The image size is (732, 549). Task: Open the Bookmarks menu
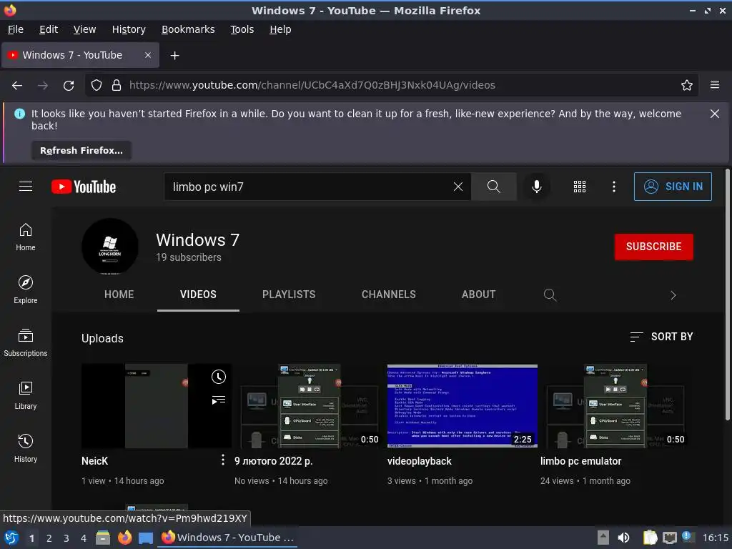click(x=188, y=29)
